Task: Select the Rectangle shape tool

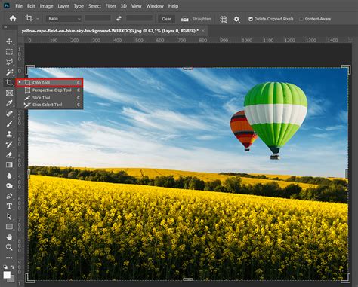Action: [x=9, y=227]
